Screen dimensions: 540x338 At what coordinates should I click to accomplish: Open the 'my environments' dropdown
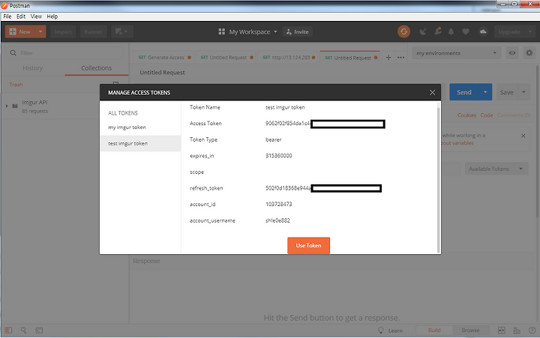[456, 53]
